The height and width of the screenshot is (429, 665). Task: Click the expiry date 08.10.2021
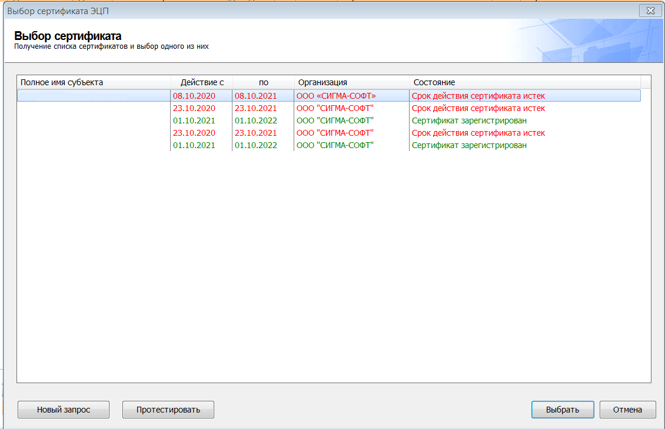click(256, 96)
